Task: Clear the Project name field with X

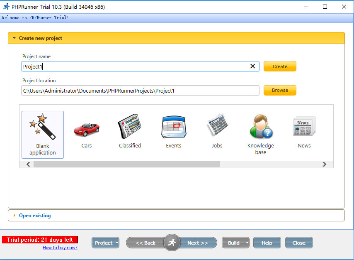Action: point(252,66)
